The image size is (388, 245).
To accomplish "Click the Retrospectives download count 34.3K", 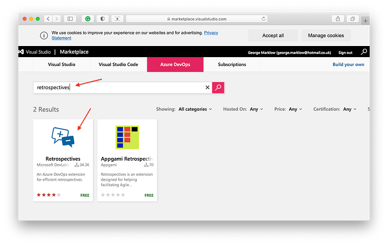I will (x=82, y=165).
